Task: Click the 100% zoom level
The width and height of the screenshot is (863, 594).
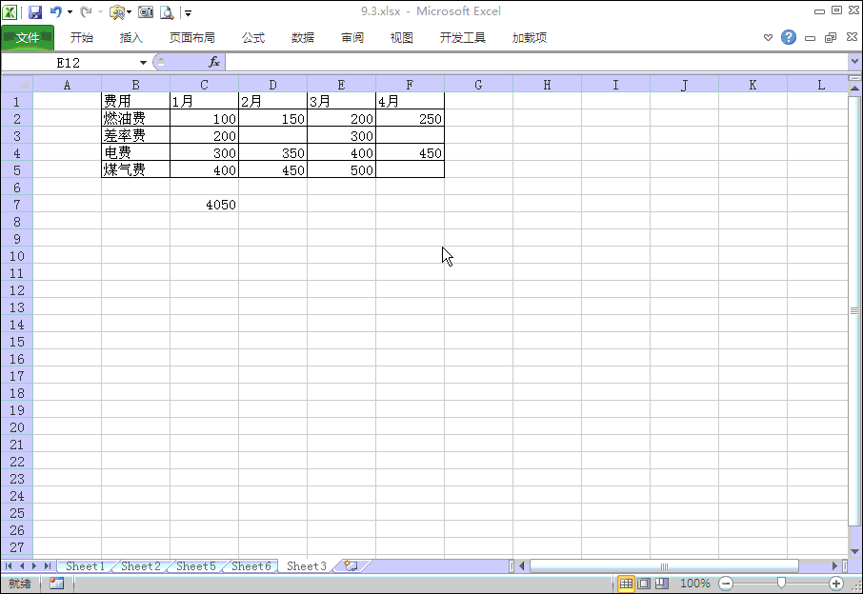Action: (x=694, y=584)
